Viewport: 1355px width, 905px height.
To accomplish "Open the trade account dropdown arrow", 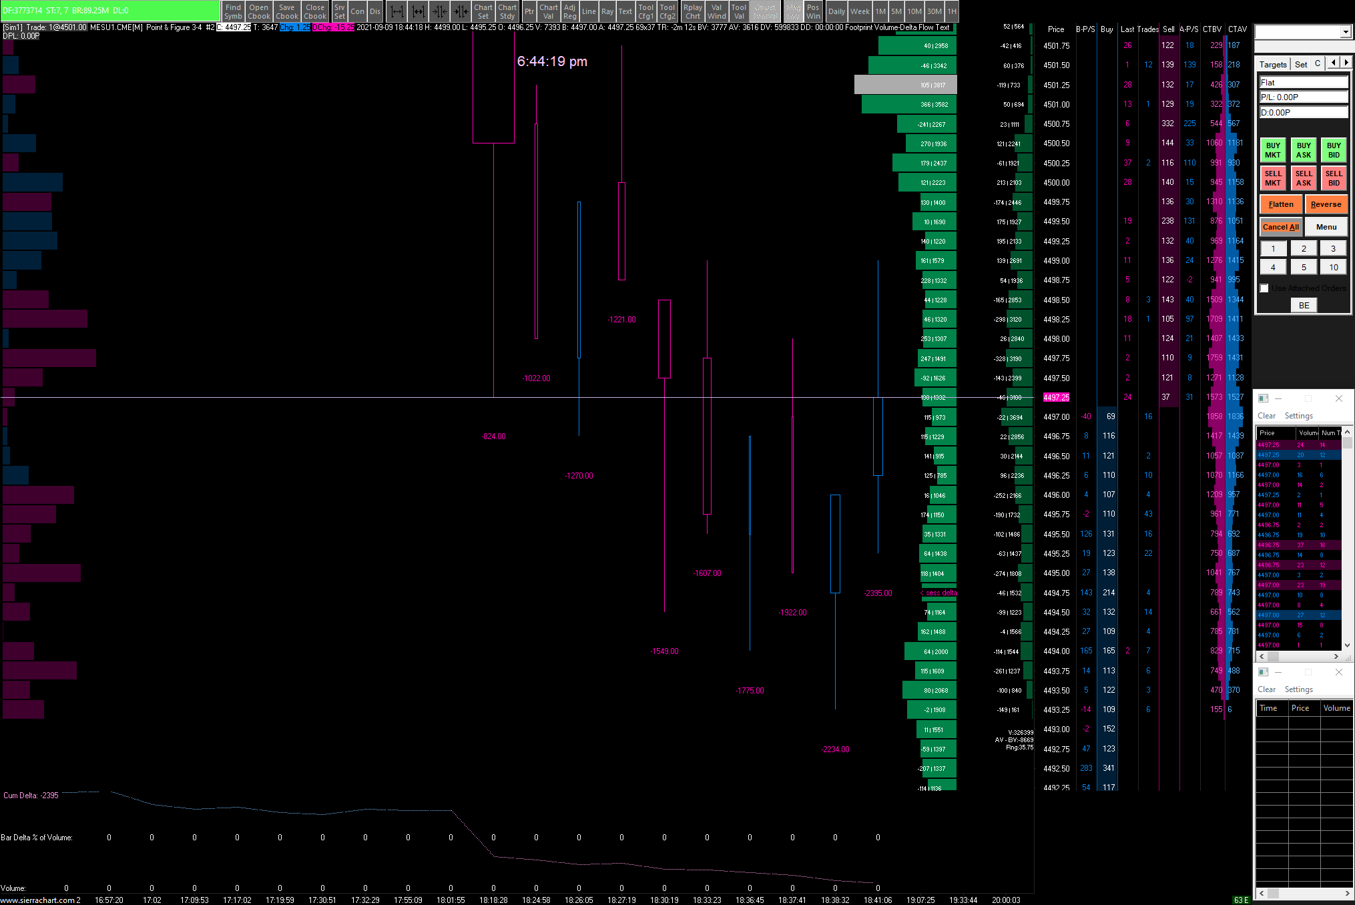I will (x=1345, y=31).
